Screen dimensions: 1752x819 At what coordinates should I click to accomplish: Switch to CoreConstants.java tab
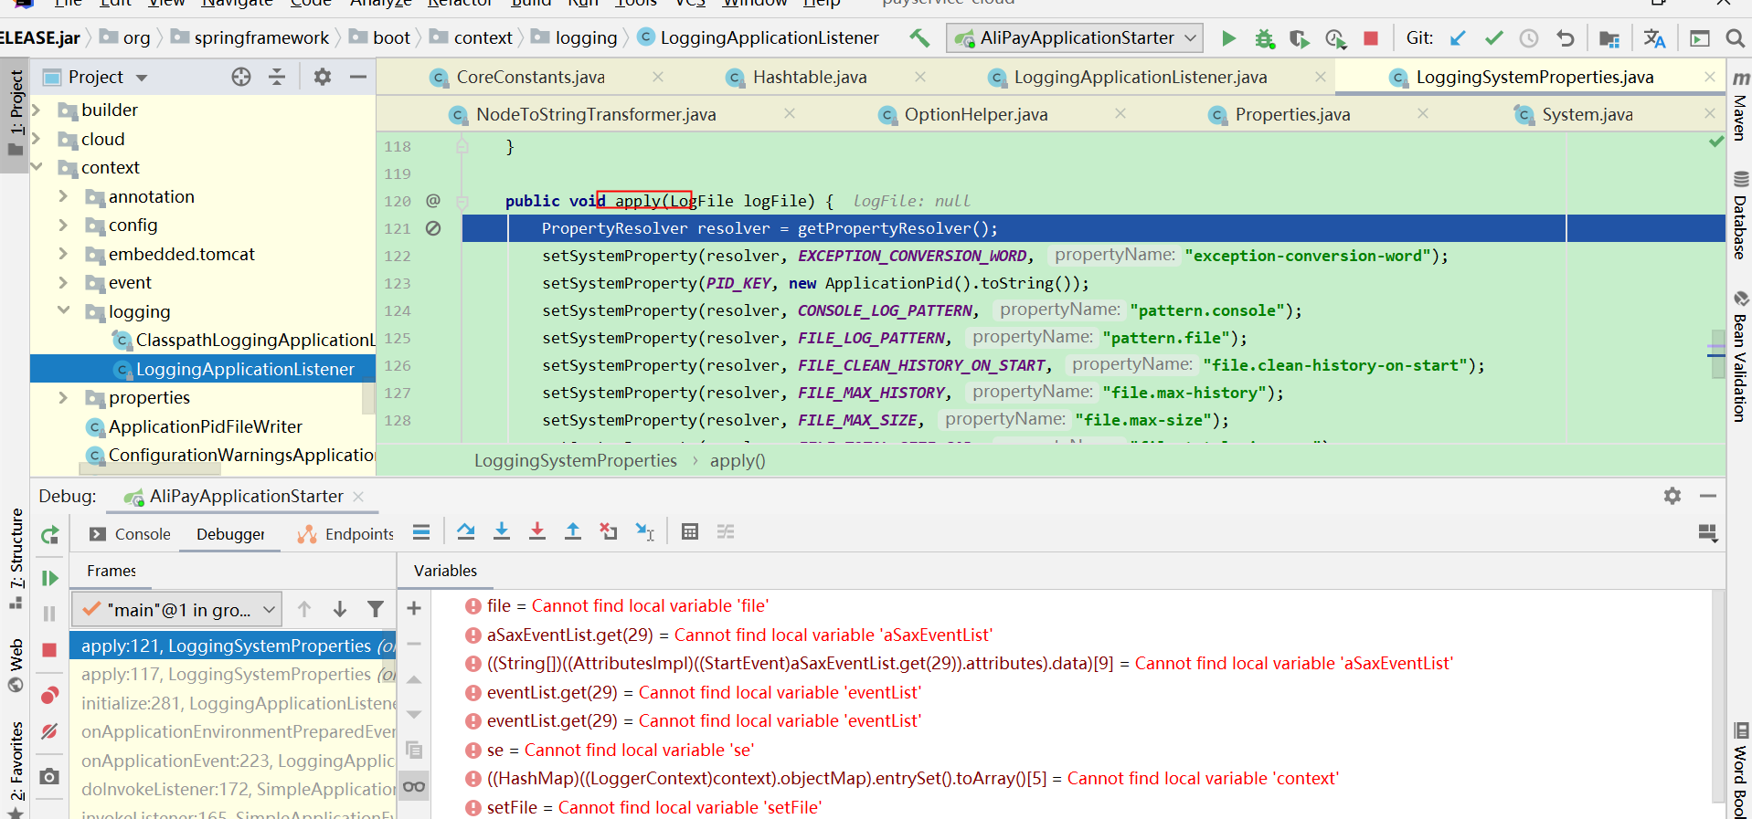point(530,78)
